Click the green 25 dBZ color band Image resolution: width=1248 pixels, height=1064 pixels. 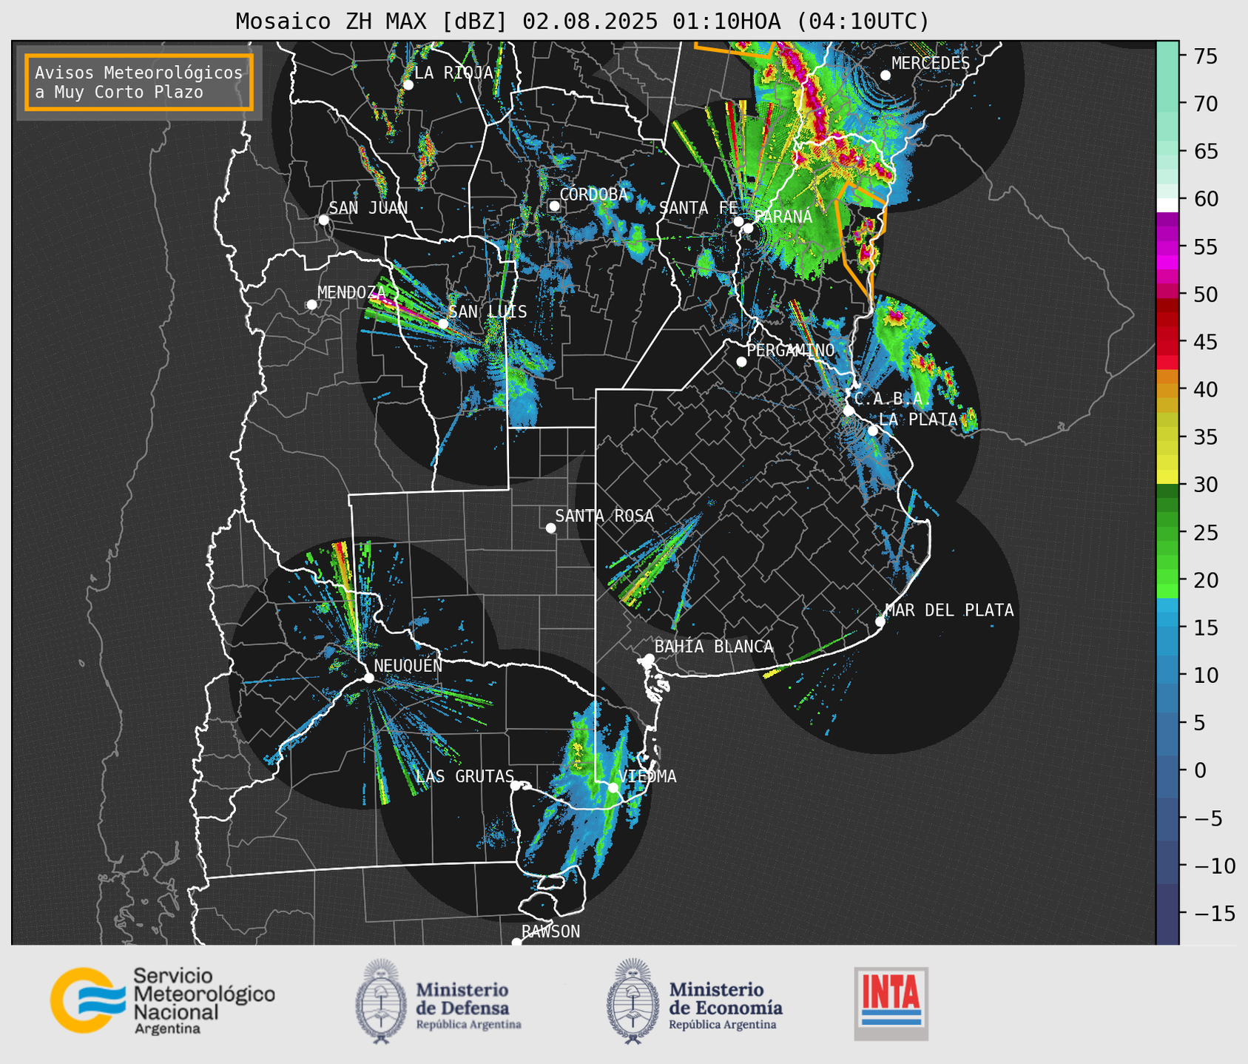click(x=1167, y=533)
